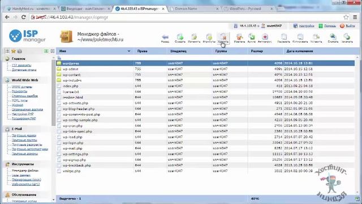Switch to the Входящие mail browser tab
Screen dimensions: 362x204
tap(86, 8)
